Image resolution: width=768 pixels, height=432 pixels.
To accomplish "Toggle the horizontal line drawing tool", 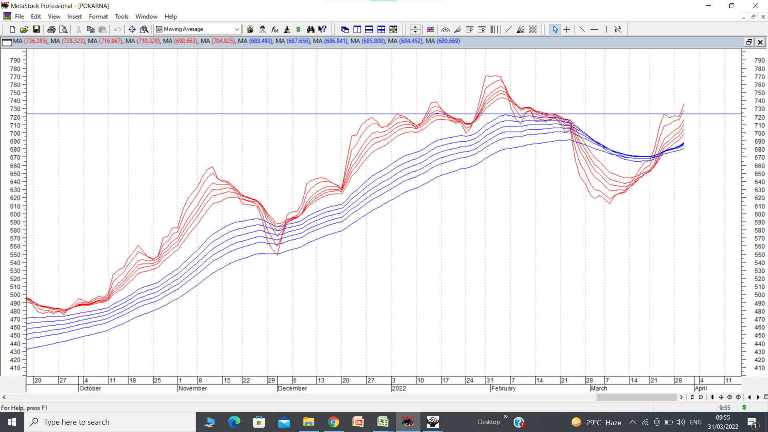I will (x=594, y=29).
